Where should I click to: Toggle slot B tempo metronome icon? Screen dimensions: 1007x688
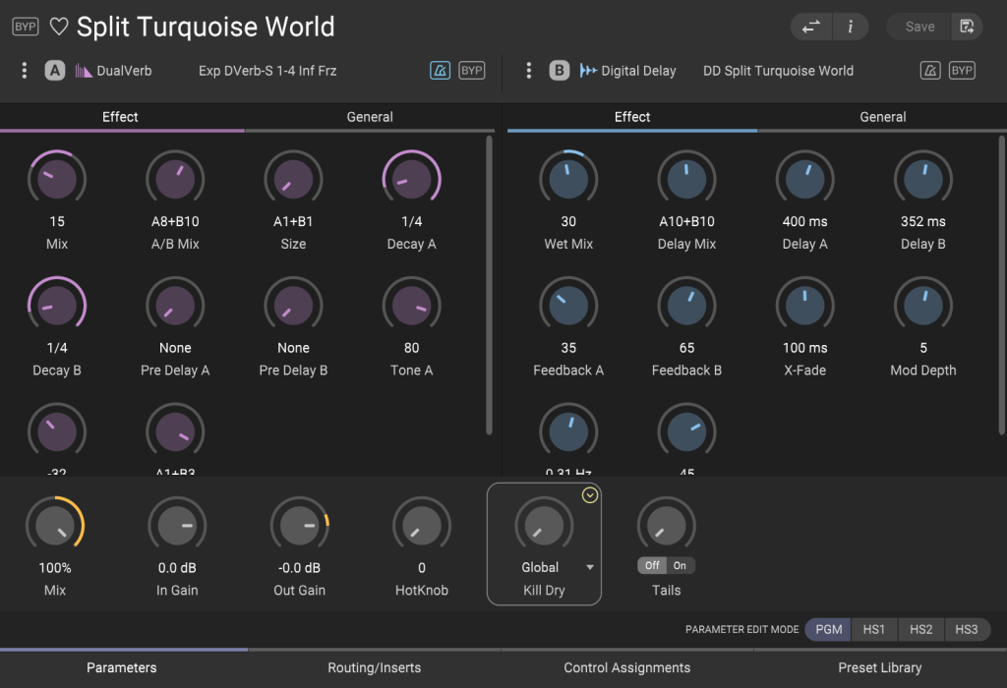[930, 71]
